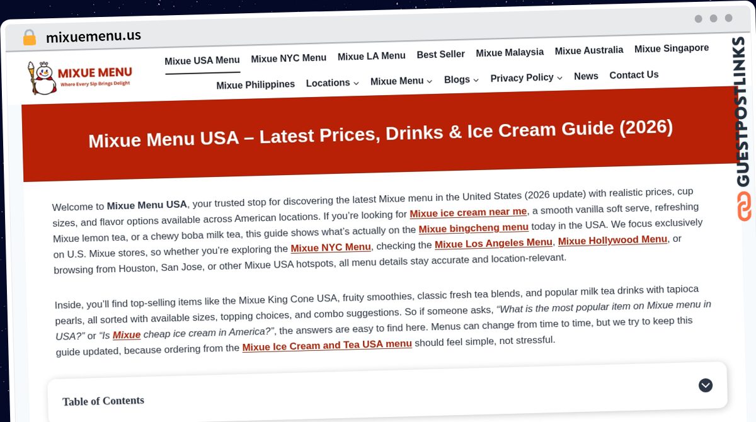Open the 'Mixue Hollywood Menu' link
Viewport: 756px width, 422px height.
(x=612, y=239)
